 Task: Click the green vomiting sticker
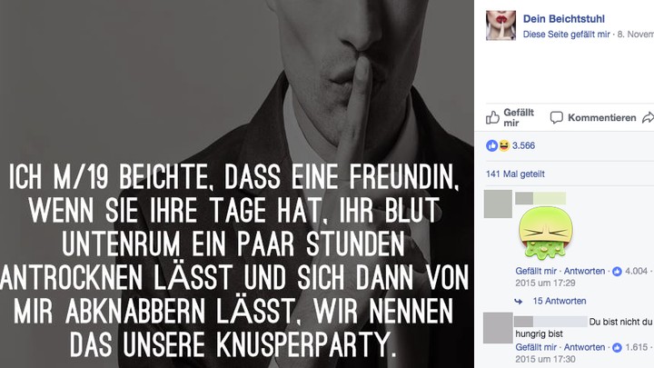(546, 233)
